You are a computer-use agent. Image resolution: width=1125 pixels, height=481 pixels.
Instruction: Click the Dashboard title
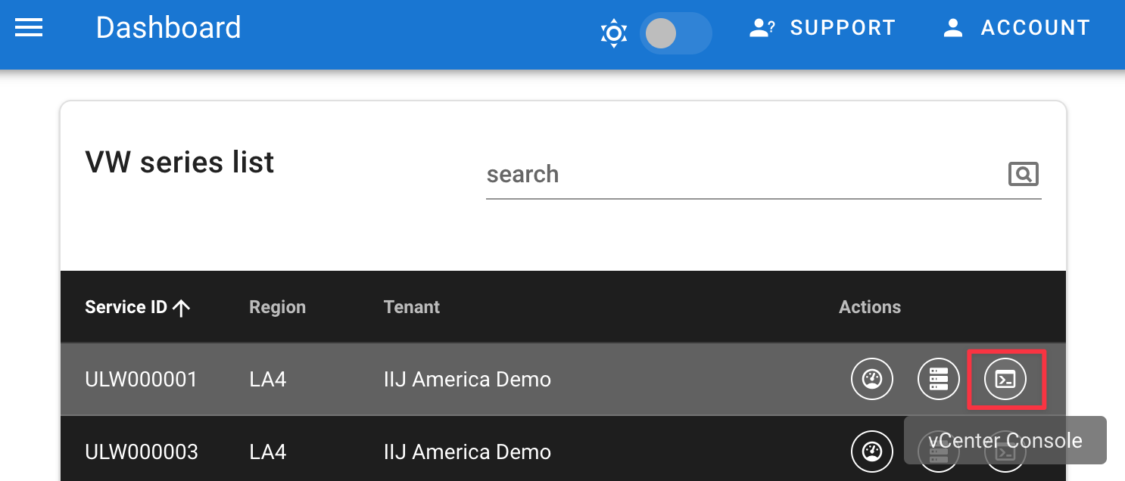point(168,29)
